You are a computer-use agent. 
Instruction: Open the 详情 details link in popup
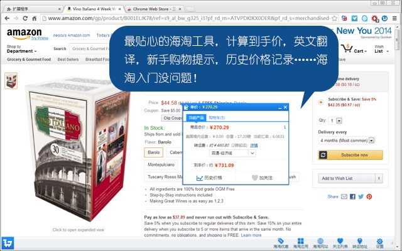tap(254, 145)
